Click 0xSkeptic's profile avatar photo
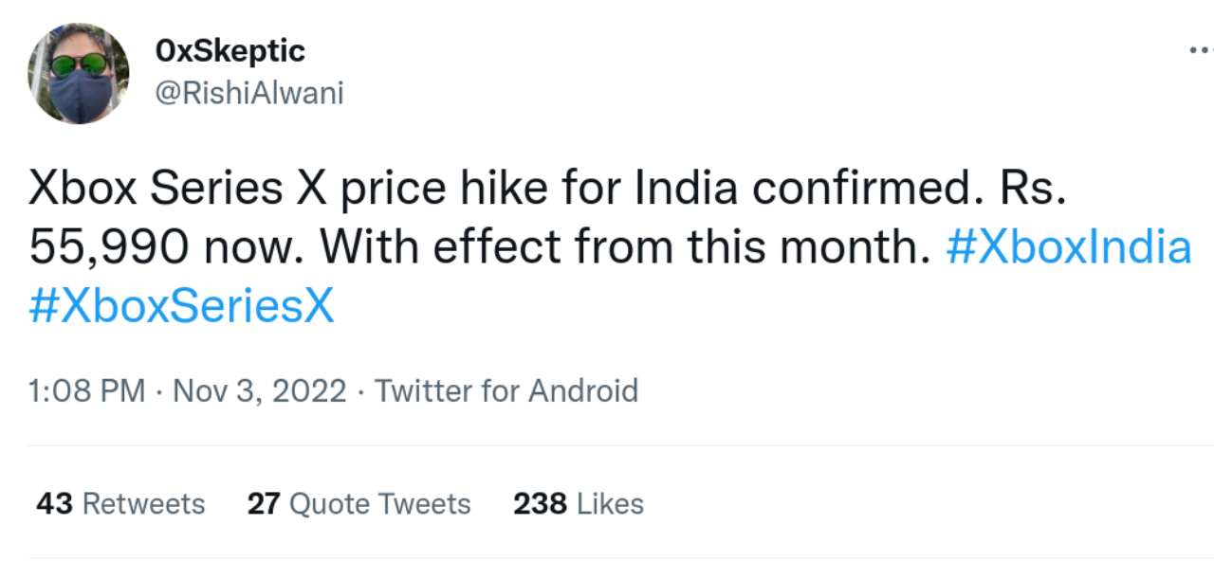This screenshot has height=561, width=1214. coord(78,73)
